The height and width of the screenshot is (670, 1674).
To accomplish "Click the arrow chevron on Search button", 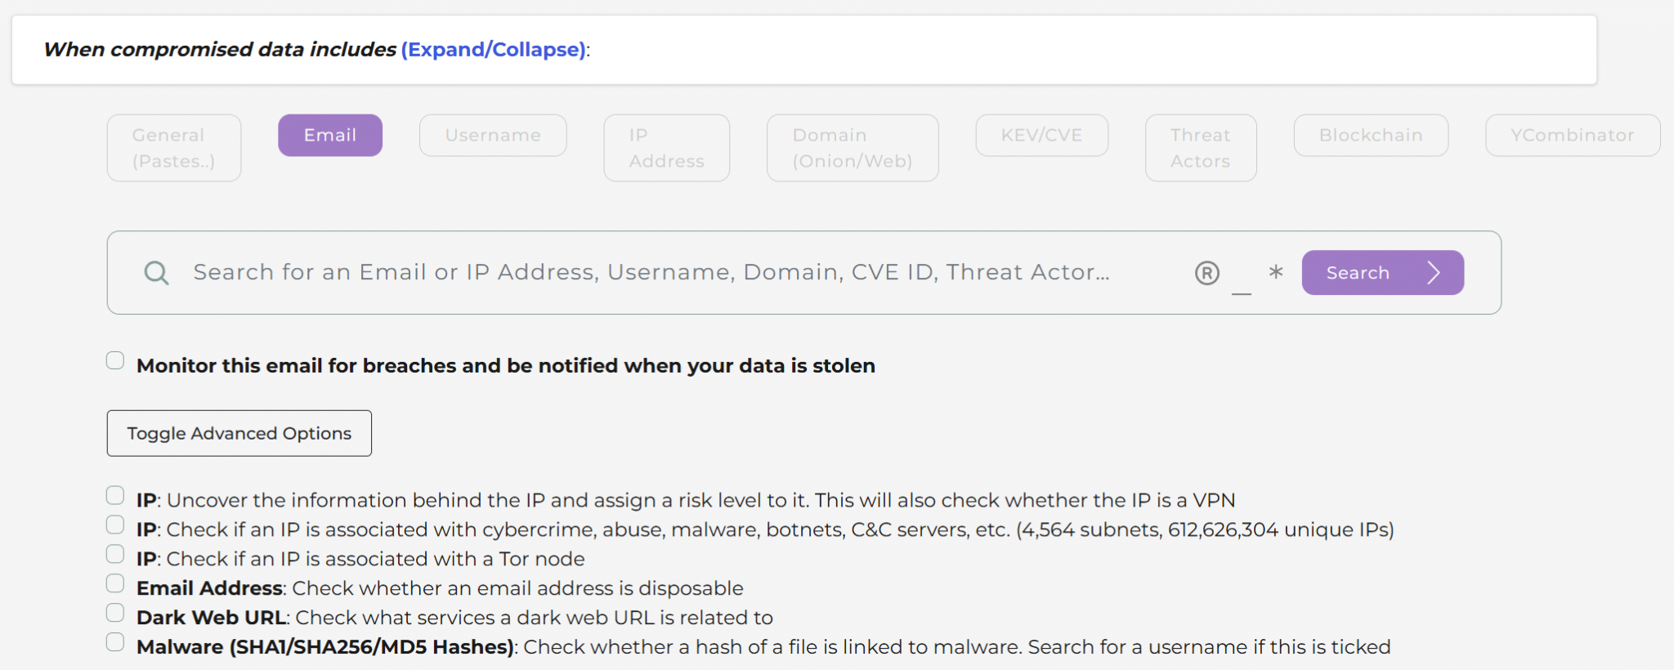I will pos(1434,273).
